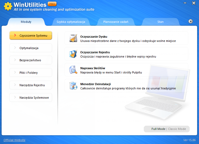The image size is (199, 144).
Task: Open the round dropdown arrow menu
Action: pos(190,21)
